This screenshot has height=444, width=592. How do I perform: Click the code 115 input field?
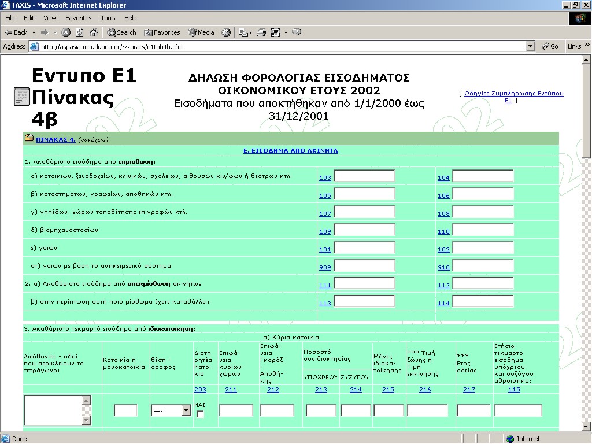point(519,410)
